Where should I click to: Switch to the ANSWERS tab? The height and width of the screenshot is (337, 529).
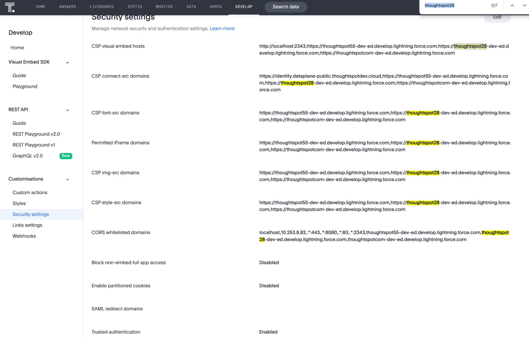click(x=67, y=7)
